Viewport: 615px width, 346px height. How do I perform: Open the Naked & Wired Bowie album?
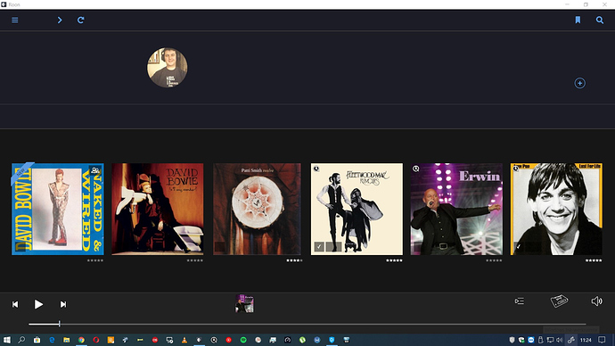point(58,209)
